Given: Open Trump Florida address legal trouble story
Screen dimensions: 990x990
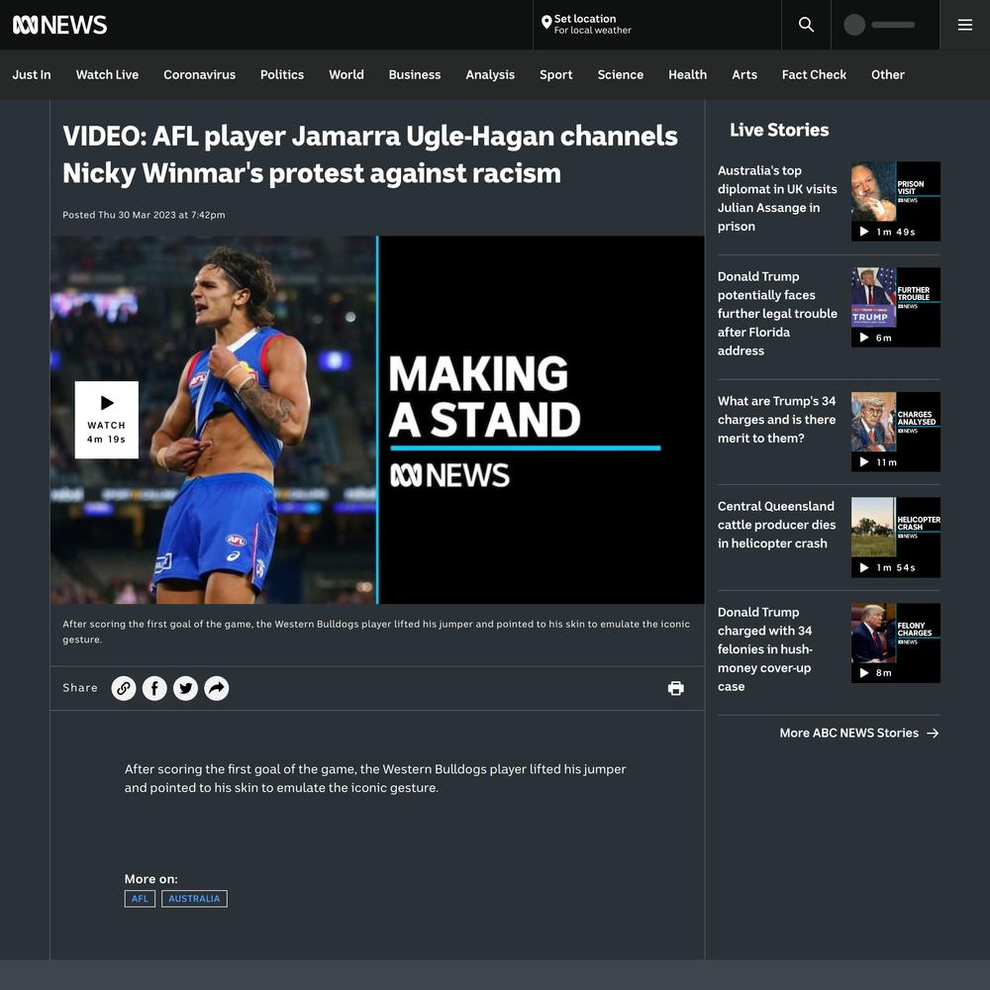Looking at the screenshot, I should (x=777, y=313).
